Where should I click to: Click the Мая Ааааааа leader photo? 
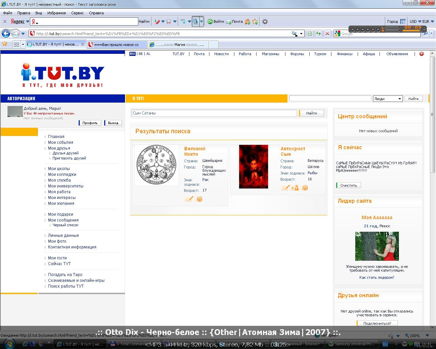tap(377, 246)
